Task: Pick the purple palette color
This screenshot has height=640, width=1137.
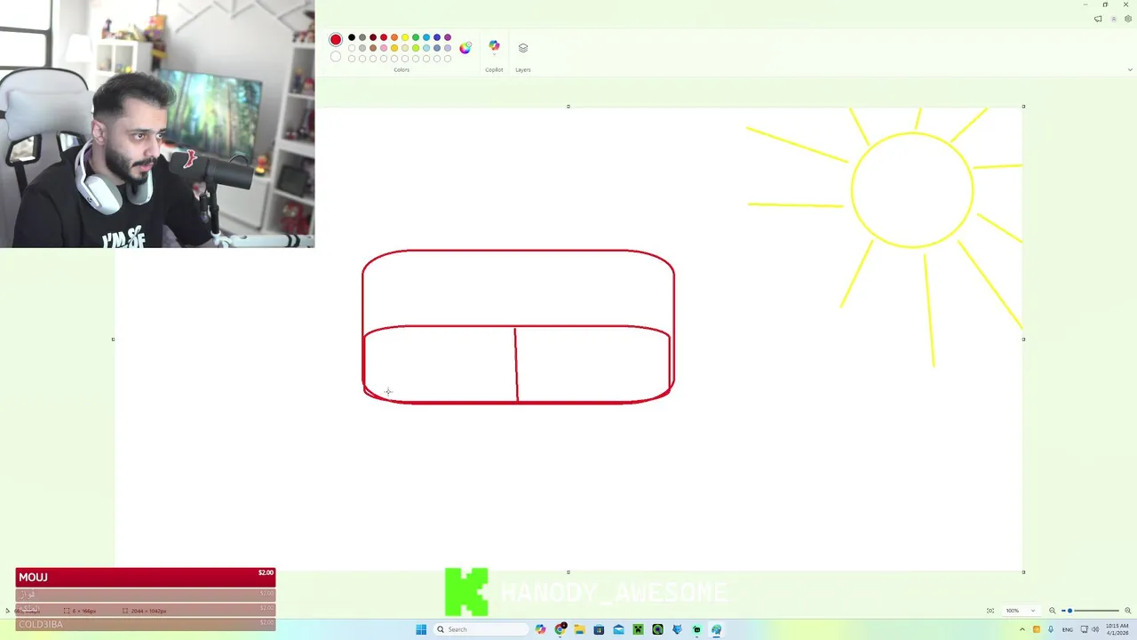Action: 448,37
